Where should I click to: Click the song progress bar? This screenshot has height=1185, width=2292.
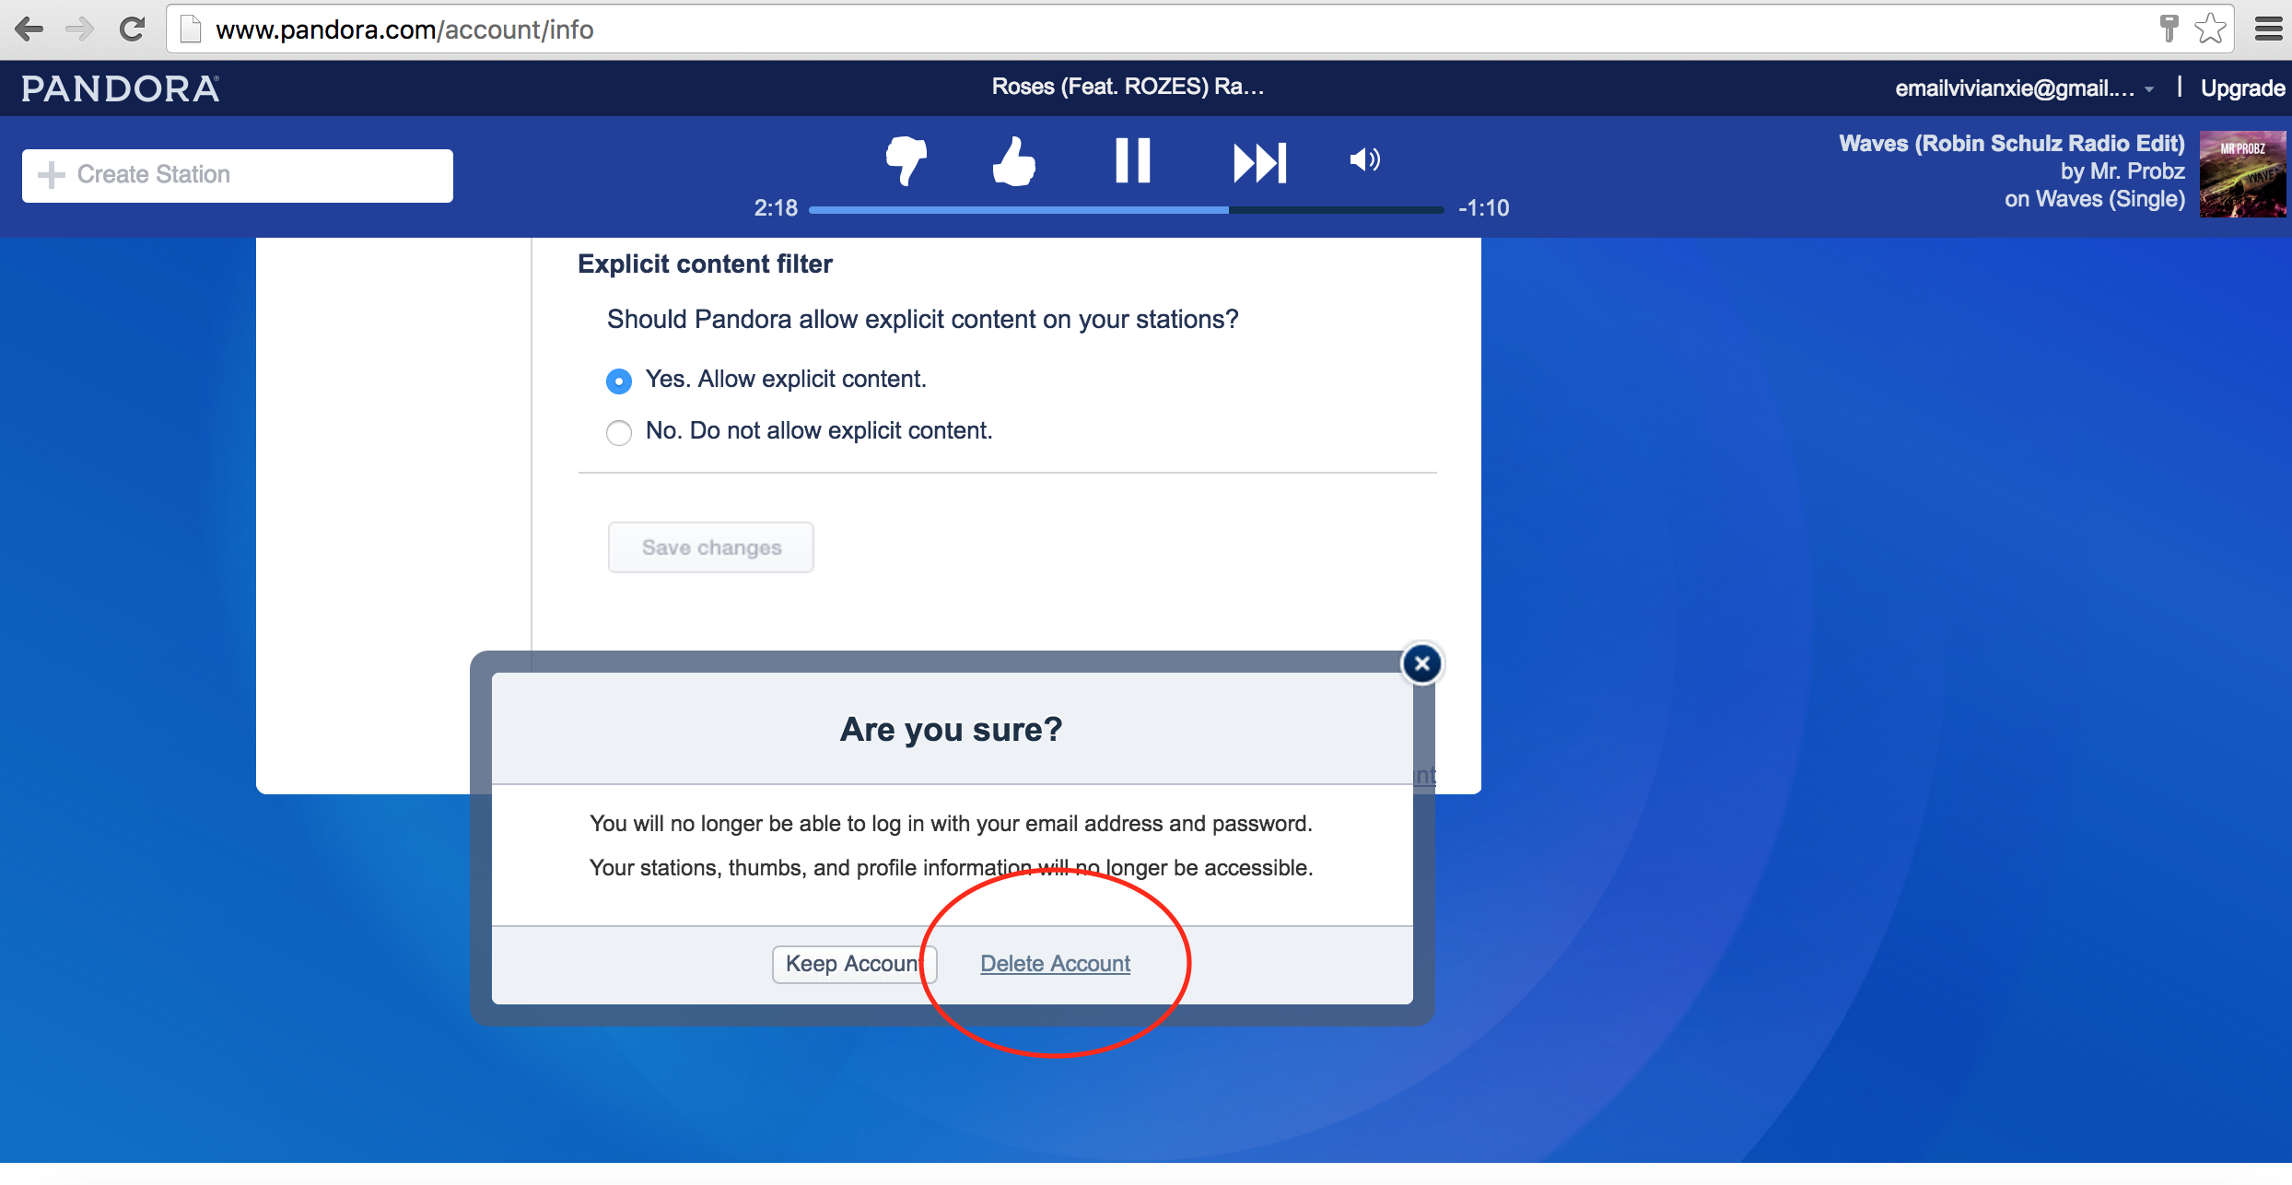[x=1127, y=210]
